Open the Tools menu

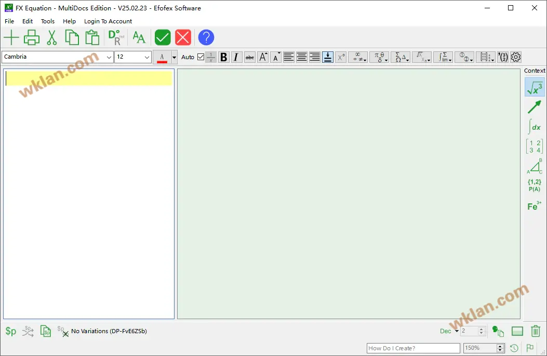(x=48, y=21)
